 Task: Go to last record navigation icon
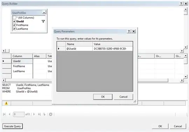point(39,114)
